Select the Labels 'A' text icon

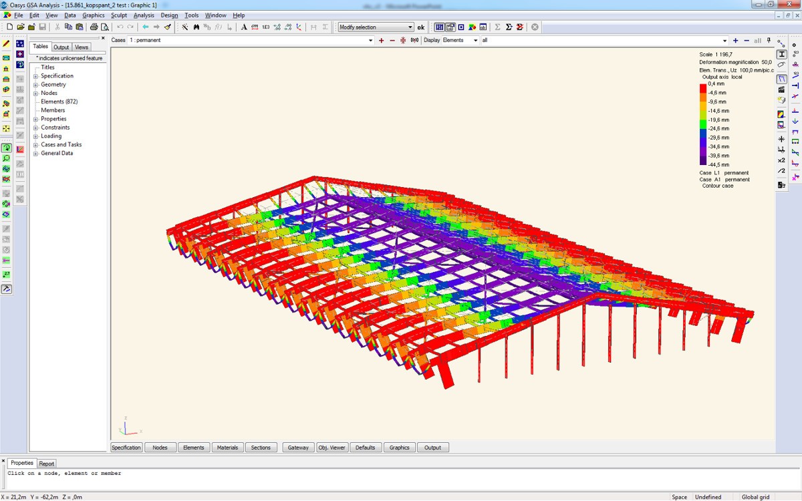click(x=244, y=27)
